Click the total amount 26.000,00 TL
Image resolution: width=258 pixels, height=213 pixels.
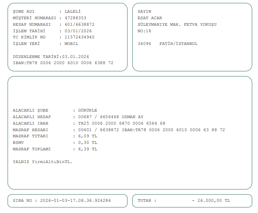tap(211, 200)
